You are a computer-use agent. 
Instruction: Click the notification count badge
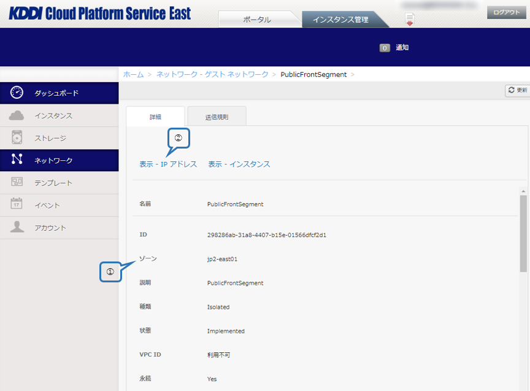point(385,48)
